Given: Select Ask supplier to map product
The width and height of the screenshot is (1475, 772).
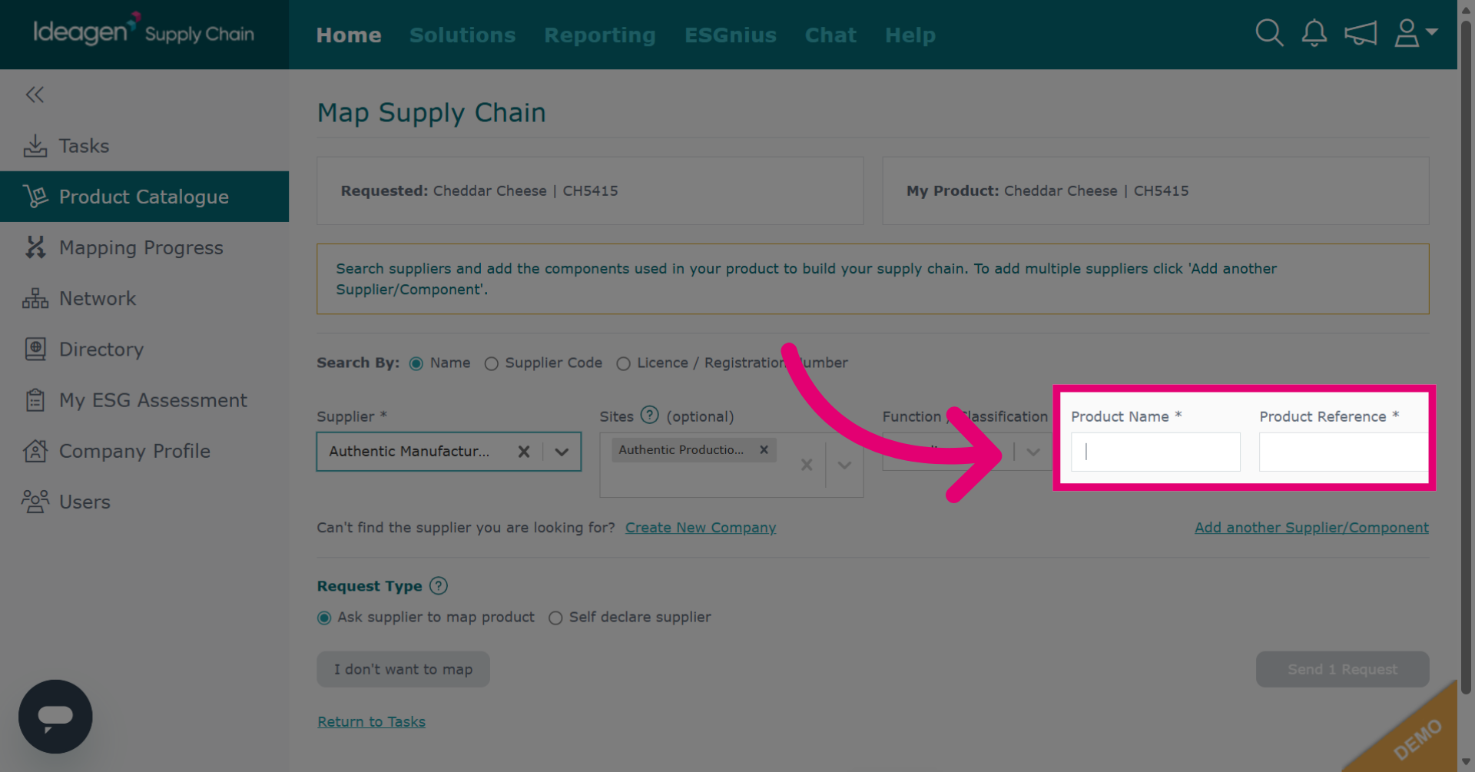Looking at the screenshot, I should click(x=324, y=618).
